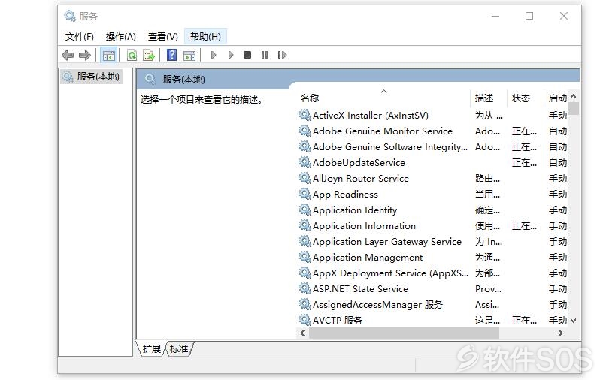
Task: Click the second play arrow toolbar icon
Action: click(230, 55)
